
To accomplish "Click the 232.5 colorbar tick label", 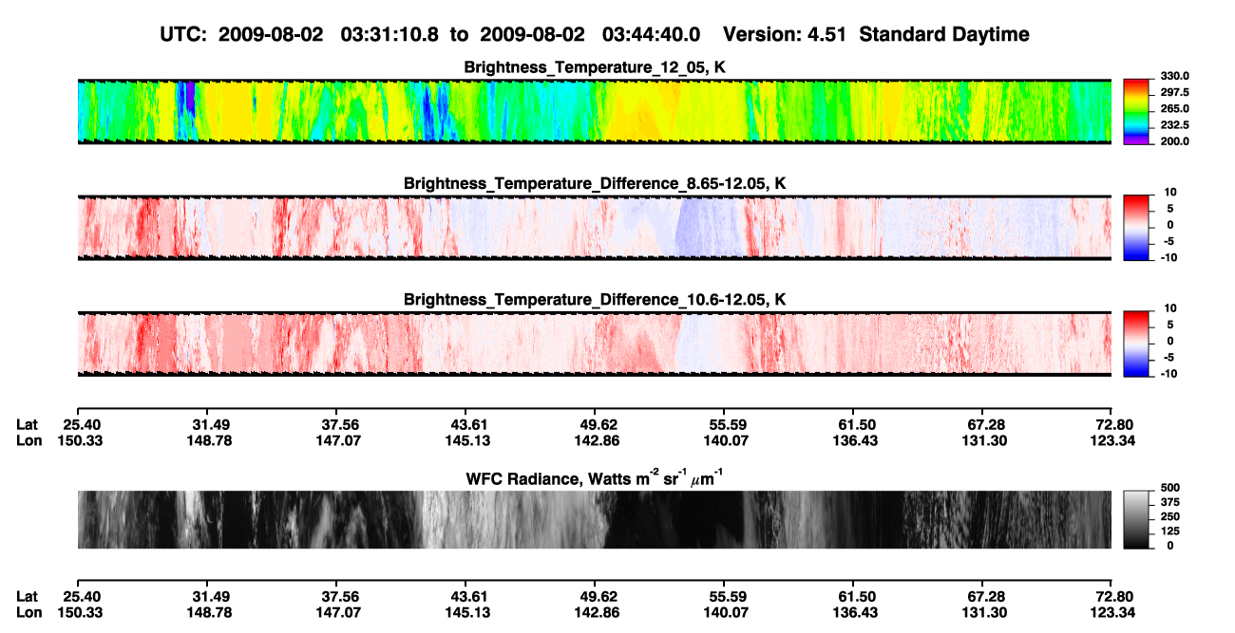I will click(x=1175, y=124).
